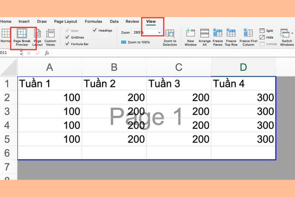The image size is (295, 197).
Task: Confirm entry with checkmark icon
Action: (38, 53)
